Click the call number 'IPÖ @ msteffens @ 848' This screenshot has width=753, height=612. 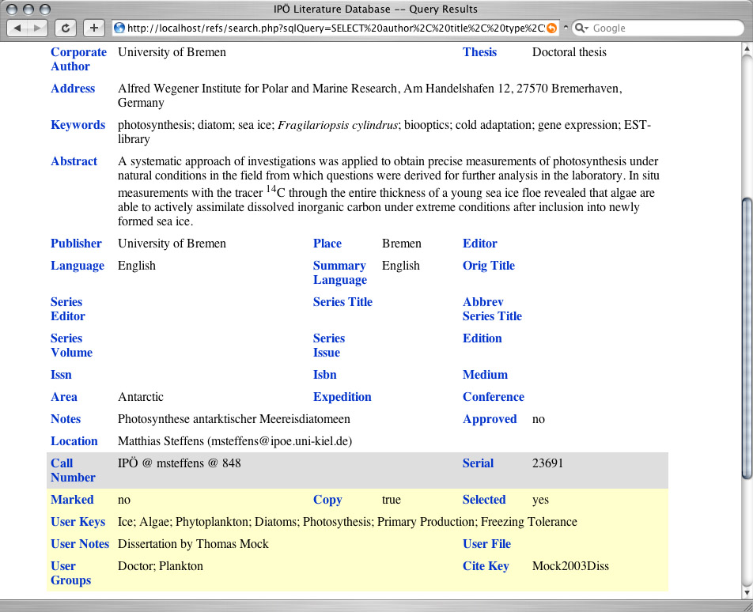click(179, 463)
